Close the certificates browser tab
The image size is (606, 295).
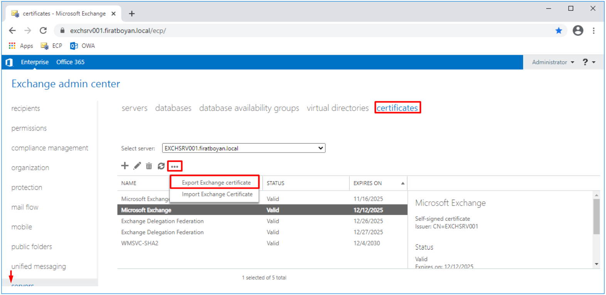(113, 13)
